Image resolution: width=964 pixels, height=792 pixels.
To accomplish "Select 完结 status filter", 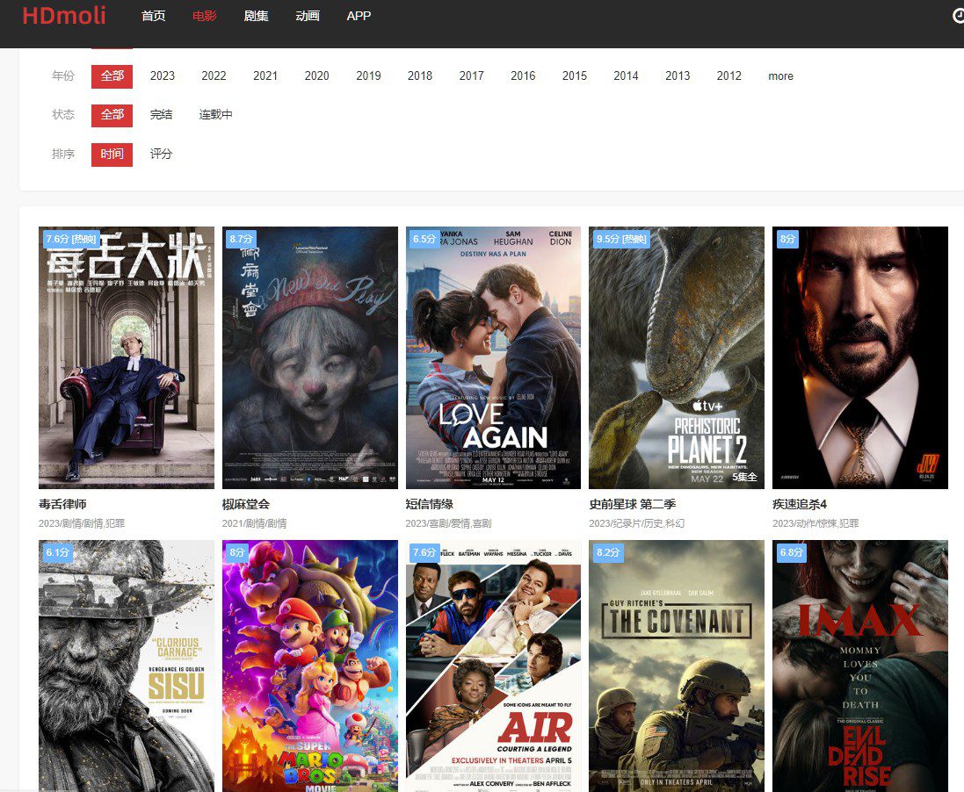I will point(161,115).
